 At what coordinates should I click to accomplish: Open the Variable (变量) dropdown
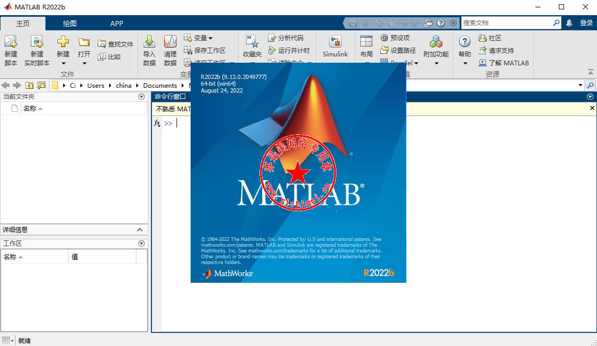(198, 38)
